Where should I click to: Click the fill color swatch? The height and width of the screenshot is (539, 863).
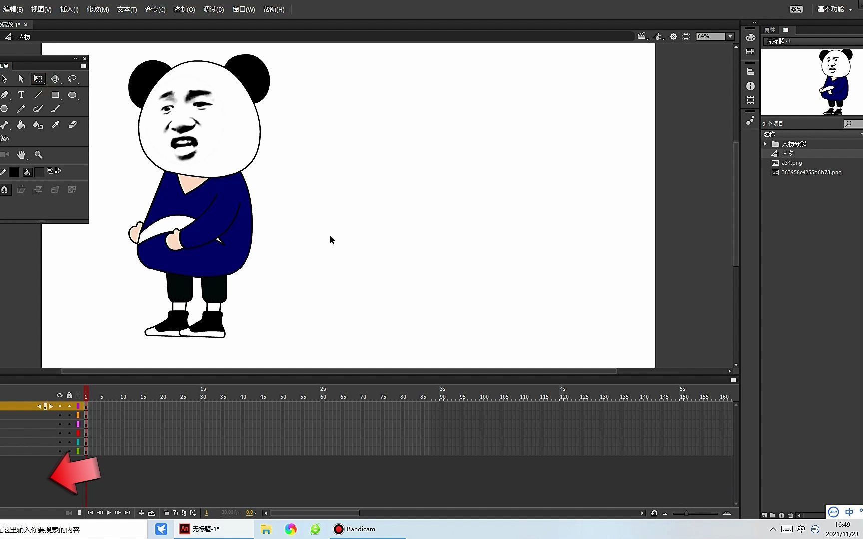click(x=39, y=172)
